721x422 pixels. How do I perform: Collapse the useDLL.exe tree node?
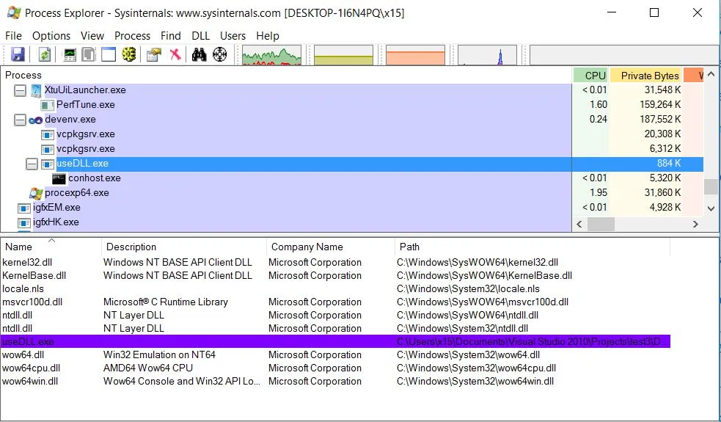32,164
